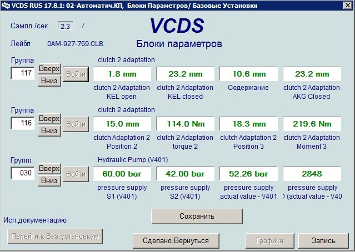
Task: Select the 114.0 Nm torque 2 value
Action: [x=185, y=124]
